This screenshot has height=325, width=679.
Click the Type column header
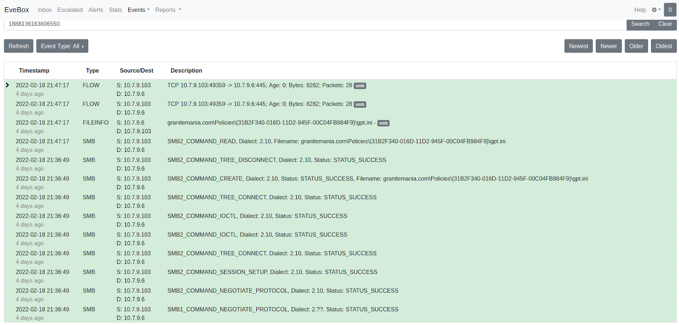[x=93, y=70]
